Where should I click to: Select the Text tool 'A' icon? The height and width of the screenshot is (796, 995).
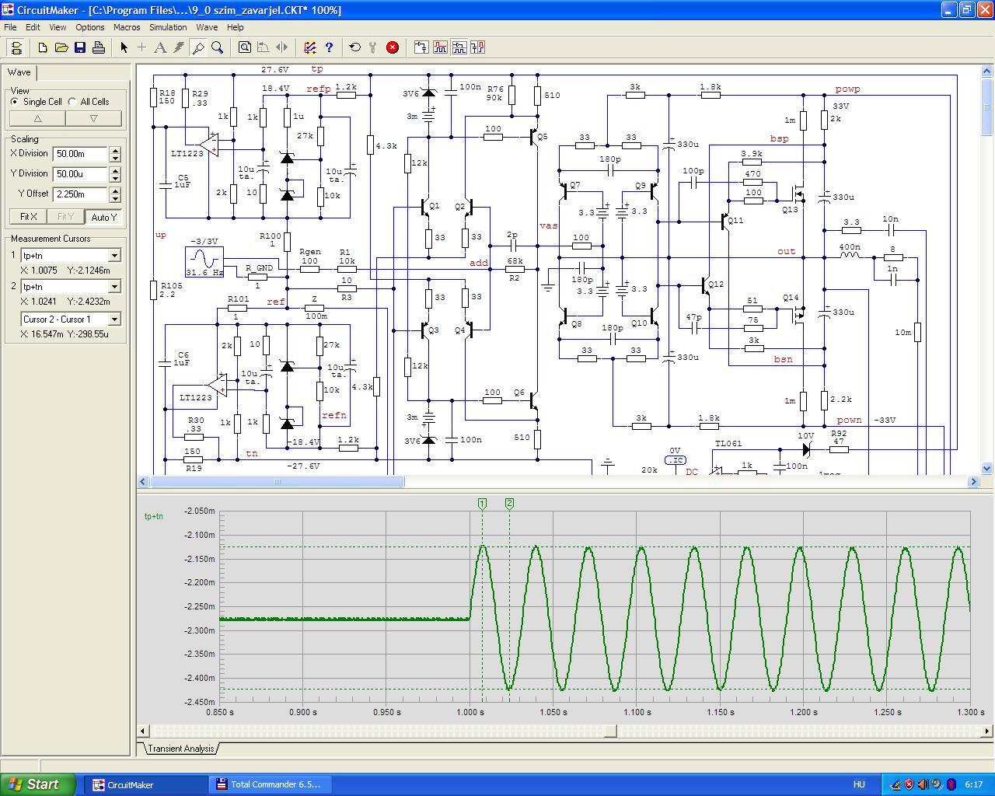coord(160,47)
